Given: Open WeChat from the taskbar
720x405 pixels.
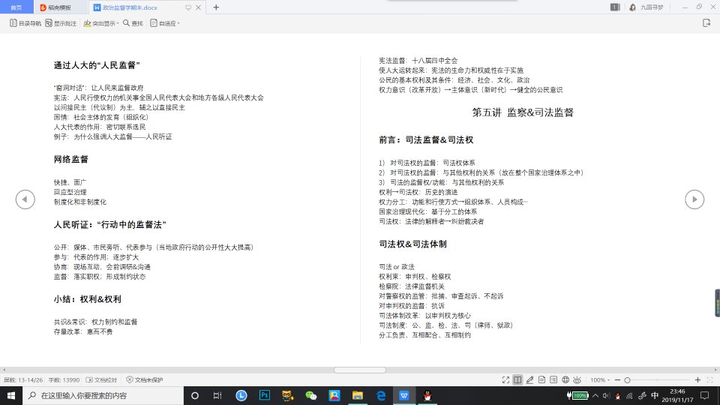Looking at the screenshot, I should pyautogui.click(x=311, y=395).
